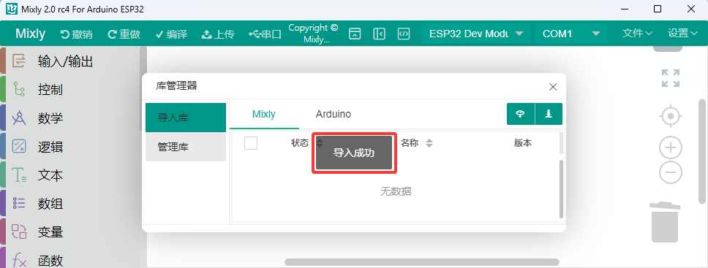This screenshot has width=708, height=268.
Task: Select 管理库 in library manager sidebar
Action: pos(186,147)
